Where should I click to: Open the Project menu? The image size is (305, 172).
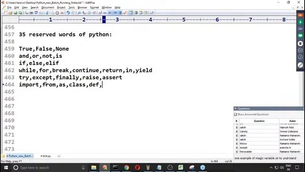click(x=61, y=8)
